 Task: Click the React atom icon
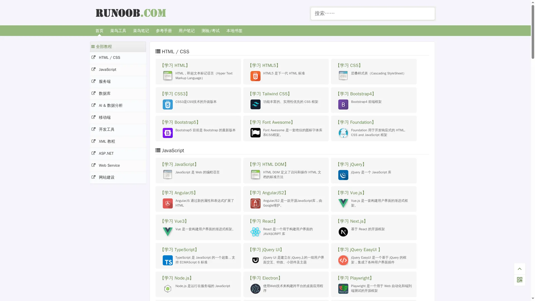pyautogui.click(x=255, y=232)
